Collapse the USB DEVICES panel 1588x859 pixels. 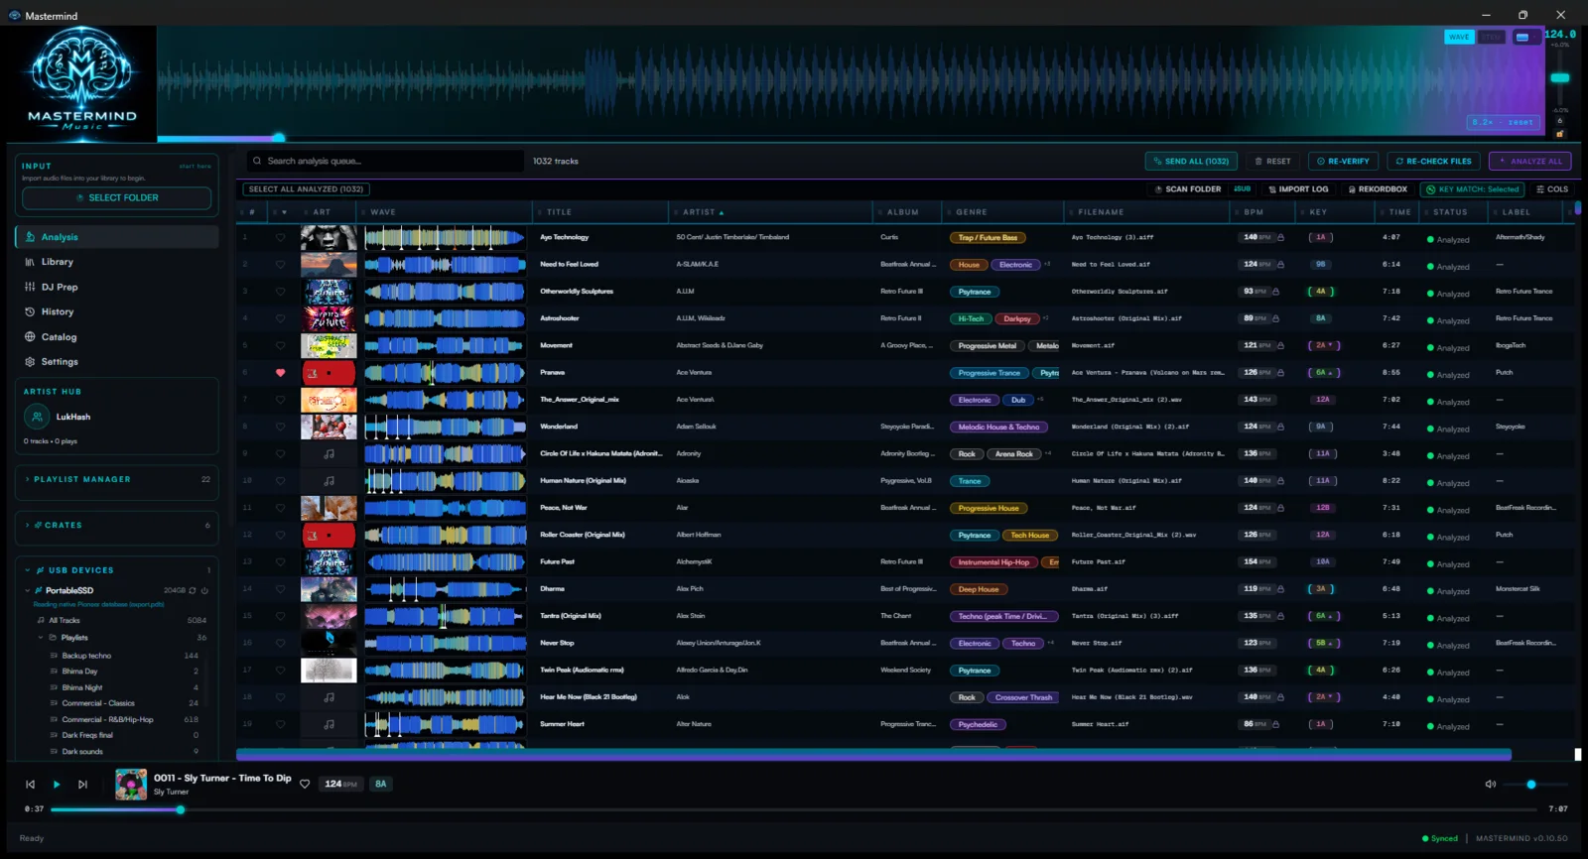(x=117, y=570)
